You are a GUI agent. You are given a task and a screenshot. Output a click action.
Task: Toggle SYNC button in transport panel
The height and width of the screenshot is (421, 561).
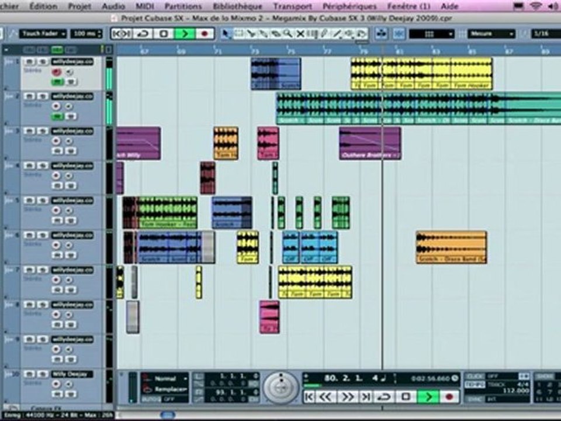[x=475, y=398]
